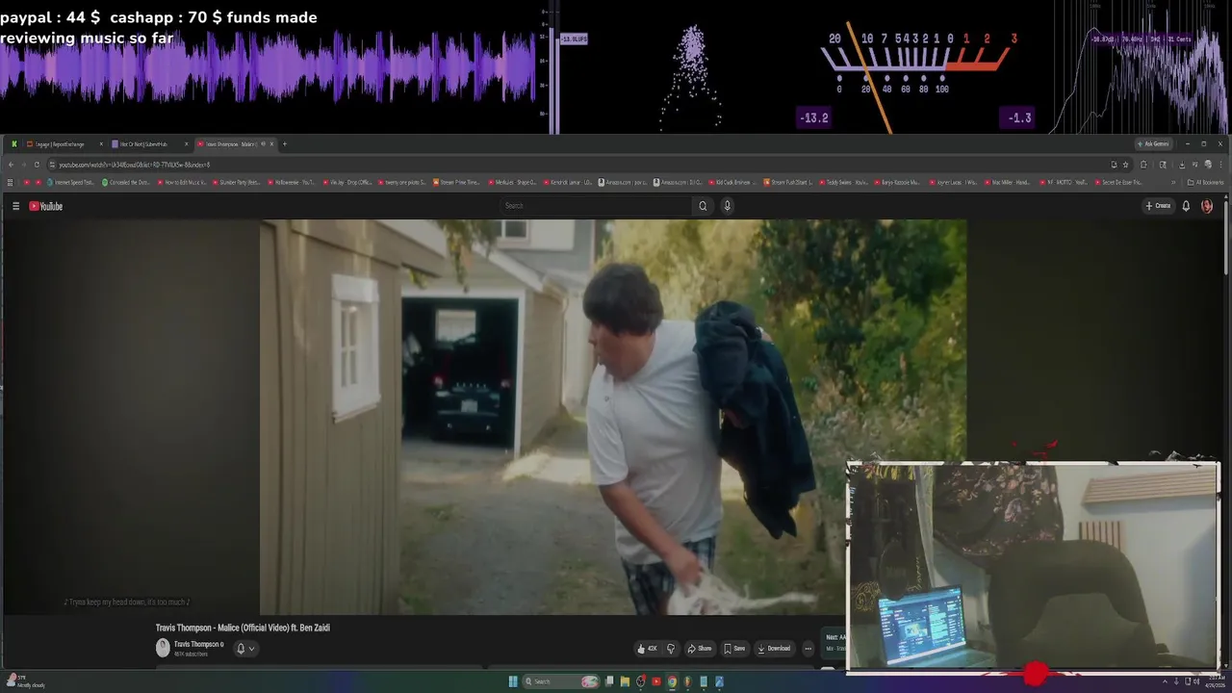Open the bookmarks bar apps grid icon
This screenshot has width=1232, height=693.
(x=11, y=182)
